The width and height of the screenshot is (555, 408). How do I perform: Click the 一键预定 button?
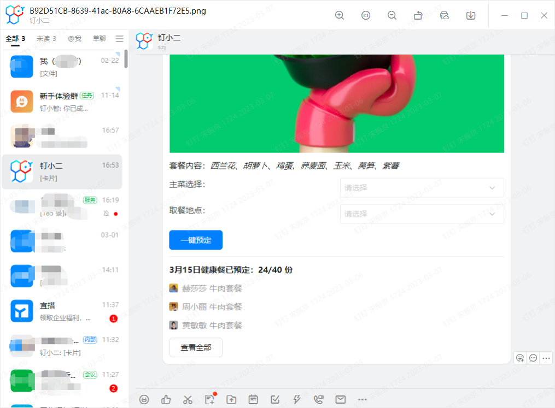[x=196, y=240]
